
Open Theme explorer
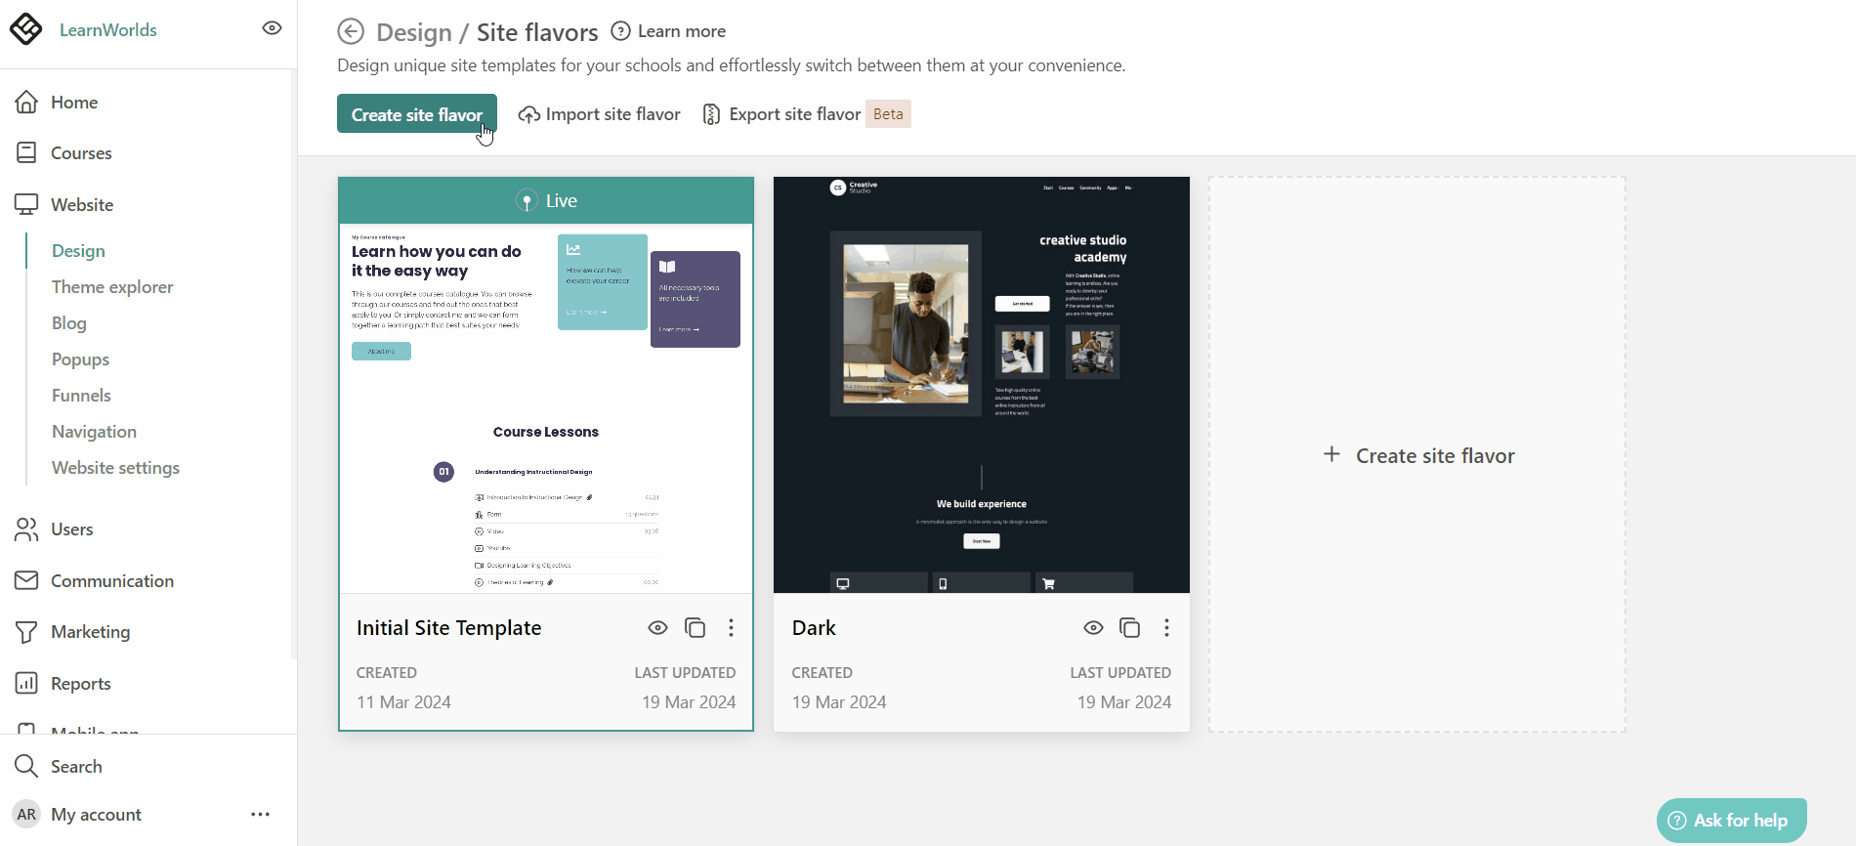point(112,287)
